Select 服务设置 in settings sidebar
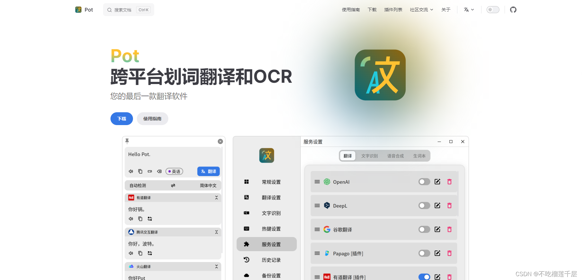This screenshot has height=280, width=582. point(267,244)
